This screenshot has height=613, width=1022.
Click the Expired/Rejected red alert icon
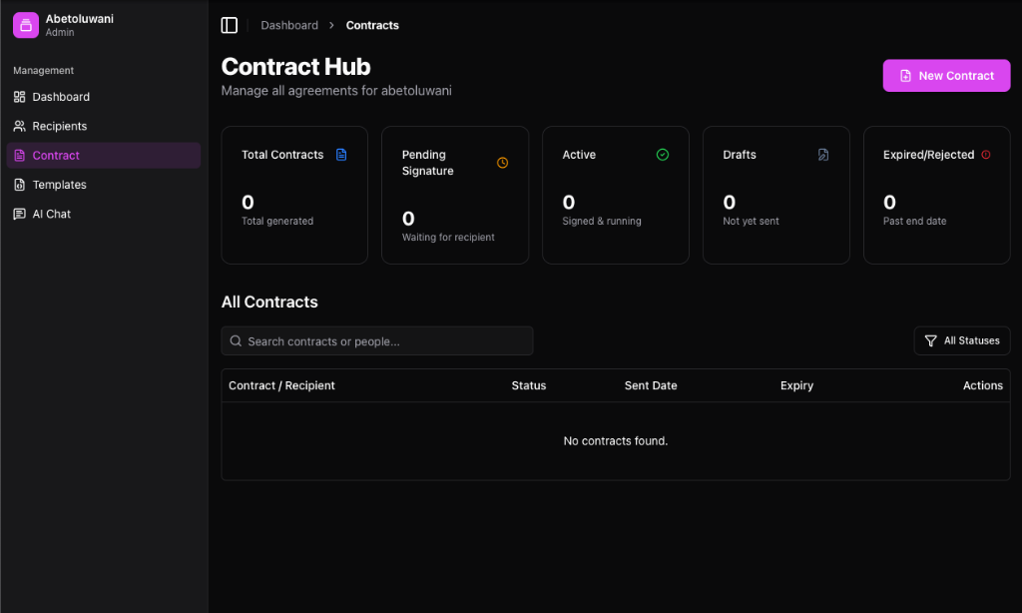pos(985,155)
